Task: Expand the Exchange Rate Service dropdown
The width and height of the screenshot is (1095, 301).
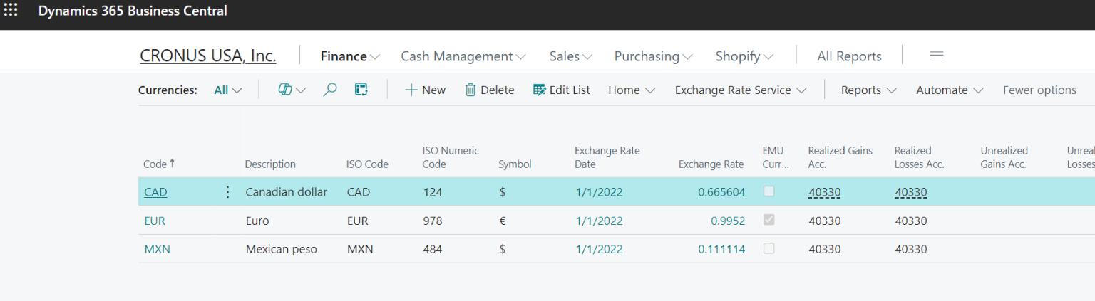Action: pyautogui.click(x=741, y=90)
